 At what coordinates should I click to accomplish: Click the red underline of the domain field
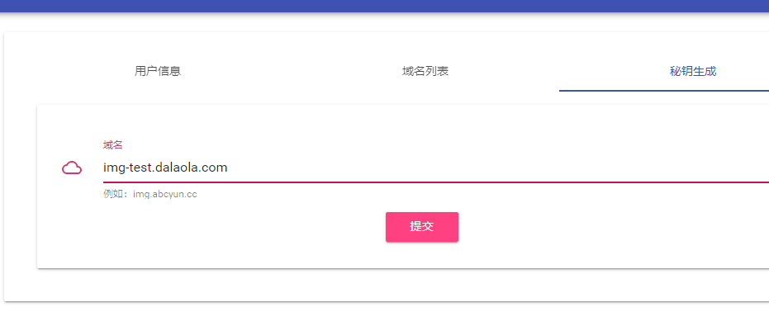(436, 182)
